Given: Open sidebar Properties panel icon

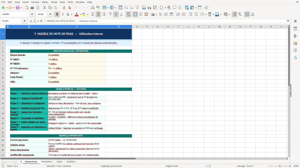Looking at the screenshot, I should pos(295,29).
